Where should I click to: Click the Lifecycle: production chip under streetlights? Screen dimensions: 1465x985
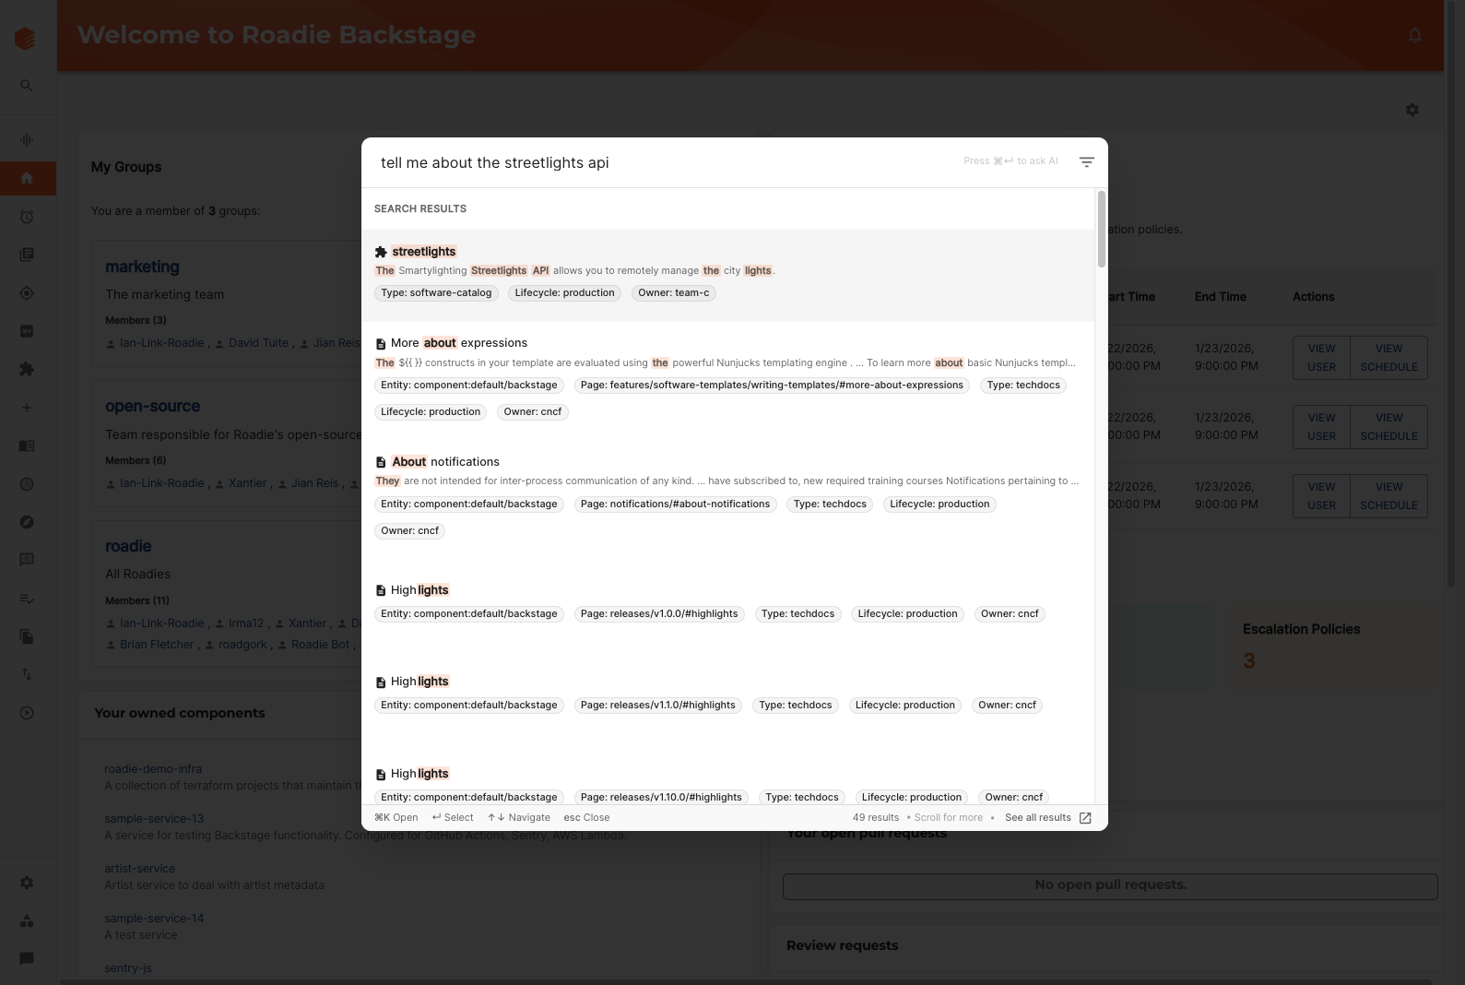[564, 293]
